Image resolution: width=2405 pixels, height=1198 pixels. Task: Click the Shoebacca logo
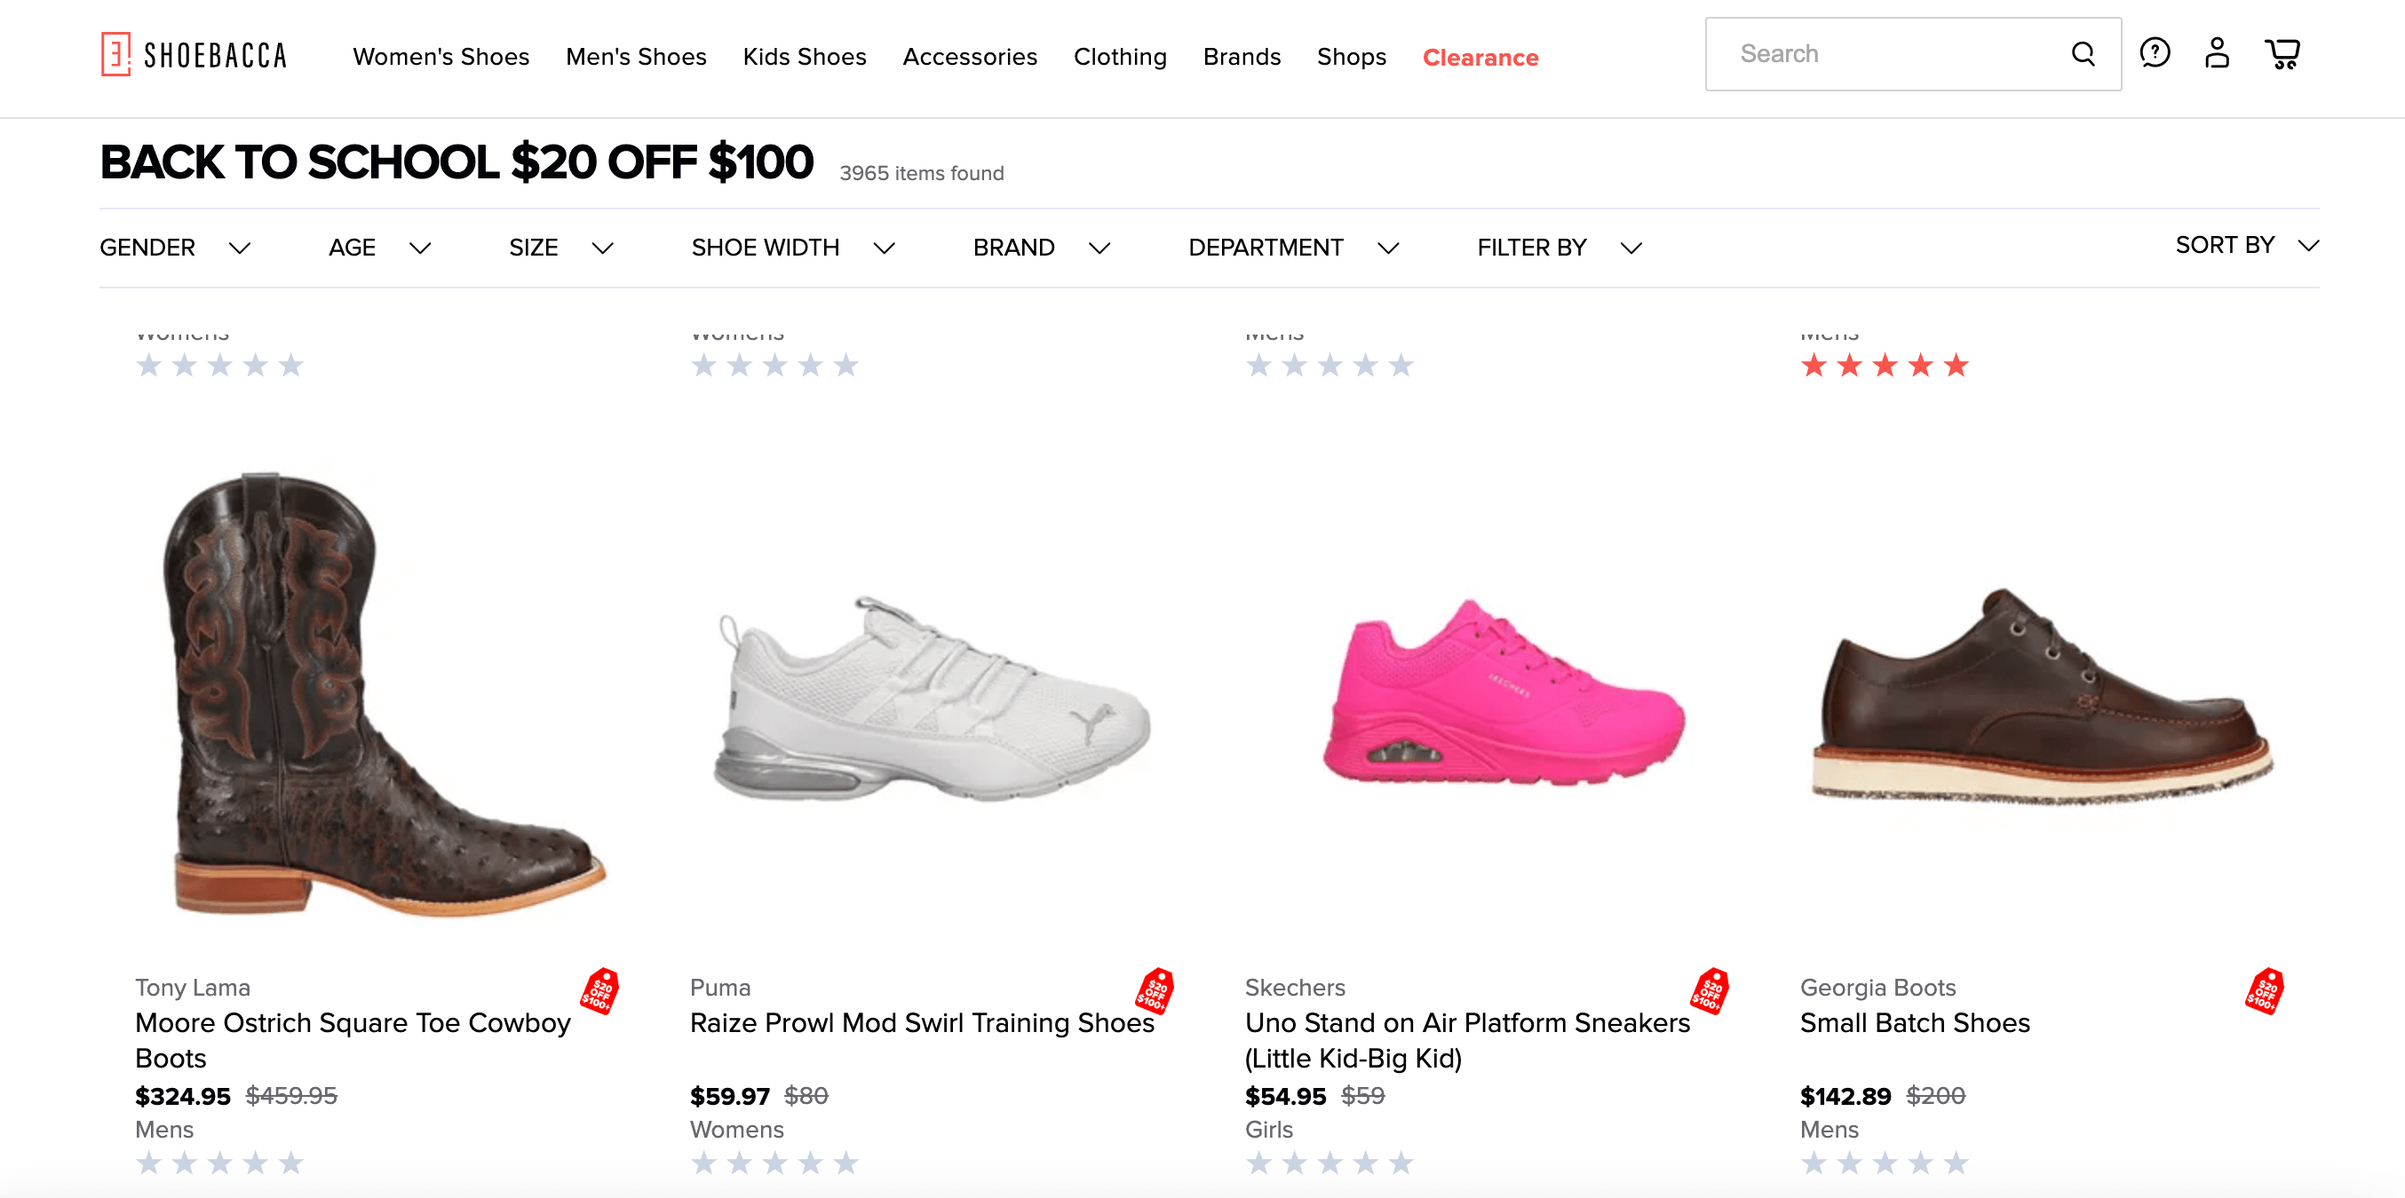(194, 55)
